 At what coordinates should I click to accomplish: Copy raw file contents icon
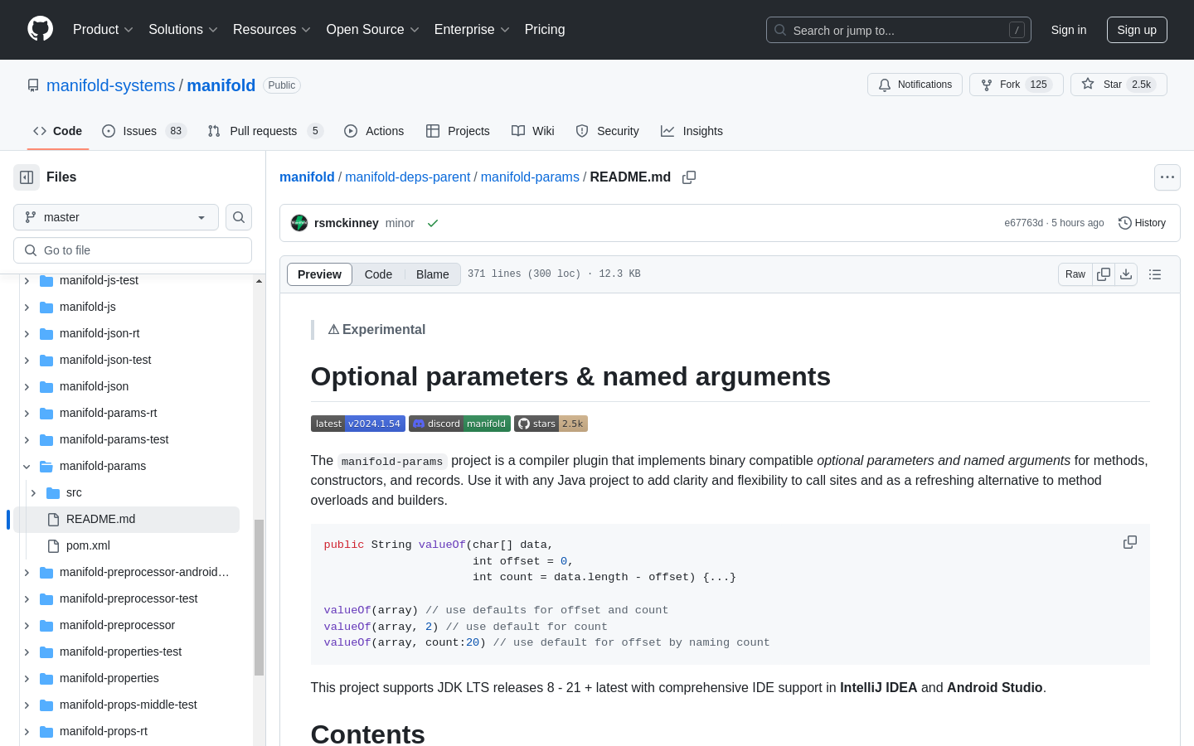coord(1104,274)
